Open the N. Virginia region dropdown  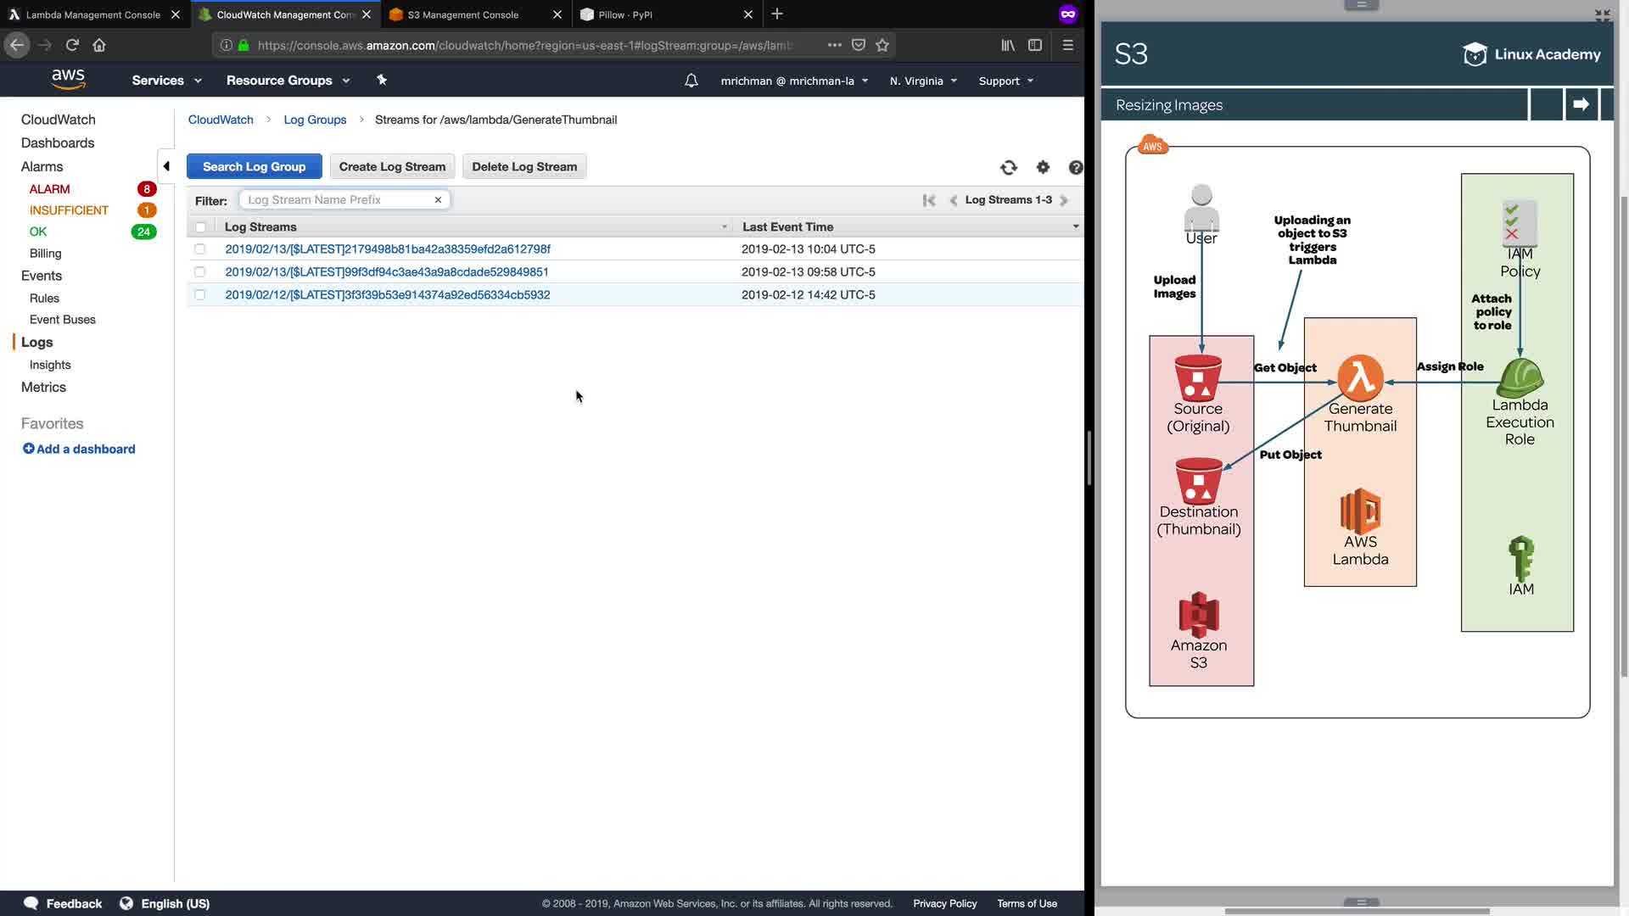[923, 81]
